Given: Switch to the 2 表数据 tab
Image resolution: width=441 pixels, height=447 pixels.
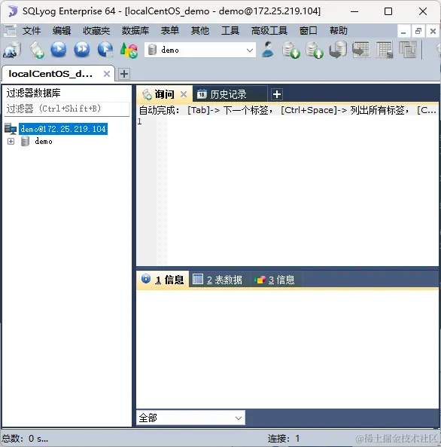Looking at the screenshot, I should coord(217,280).
